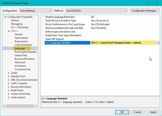162x116 pixels.
Task: Select the Manifest Tool label
Action: click(18, 76)
